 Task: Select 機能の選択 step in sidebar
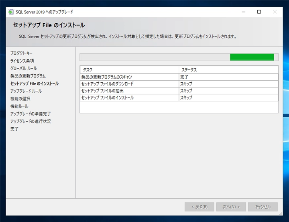pyautogui.click(x=20, y=99)
